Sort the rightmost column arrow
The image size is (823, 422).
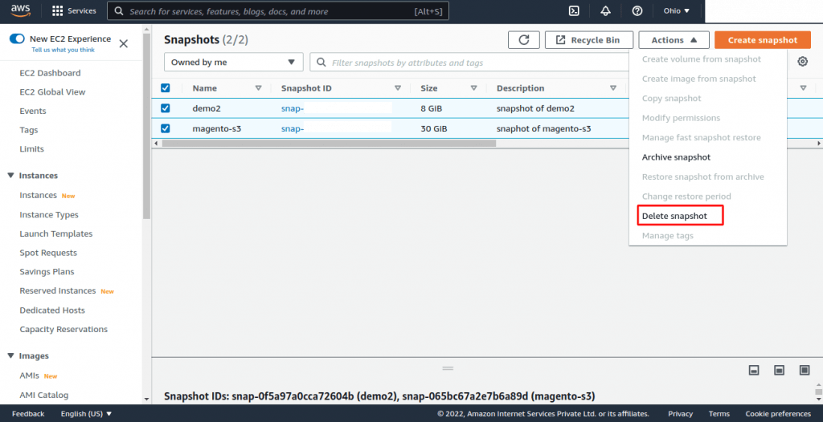point(803,88)
